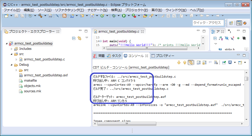Show hidden views chevron in Outline panel
The height and width of the screenshot is (136, 252).
tap(229, 31)
